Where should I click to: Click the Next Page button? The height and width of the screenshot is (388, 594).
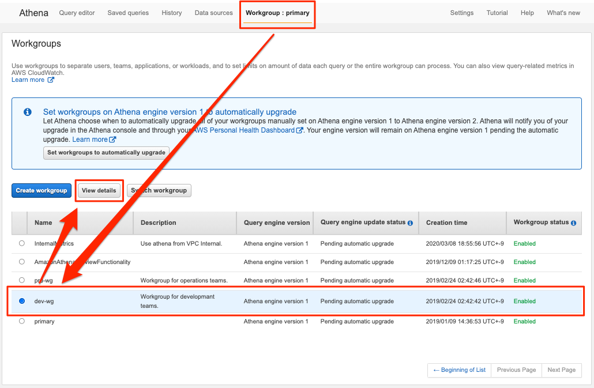tap(562, 370)
